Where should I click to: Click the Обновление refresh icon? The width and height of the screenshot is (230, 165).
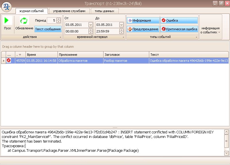point(24,20)
